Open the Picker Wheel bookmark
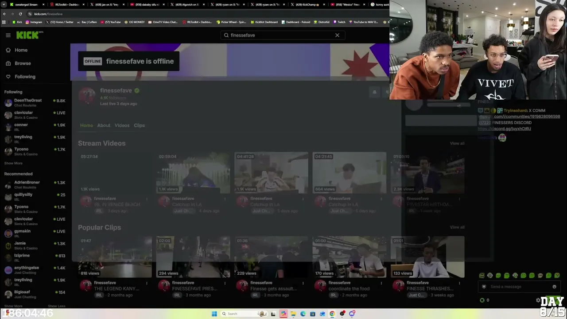 click(x=231, y=22)
